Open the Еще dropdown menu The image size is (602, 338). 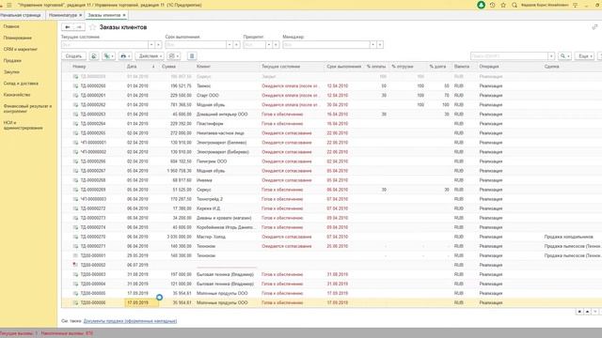coord(585,56)
